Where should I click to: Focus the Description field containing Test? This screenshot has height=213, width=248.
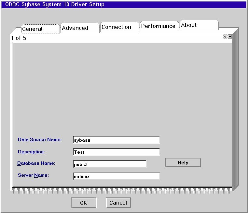tap(117, 152)
